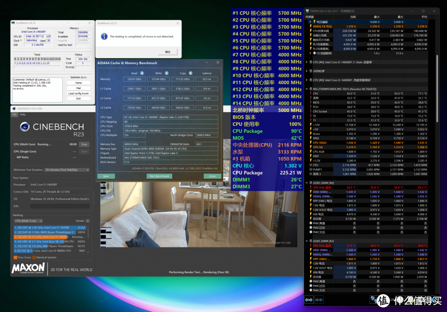Click HWiNFO collapse-columns arrows icon
Screen dimensions: 447x312
click(x=319, y=300)
